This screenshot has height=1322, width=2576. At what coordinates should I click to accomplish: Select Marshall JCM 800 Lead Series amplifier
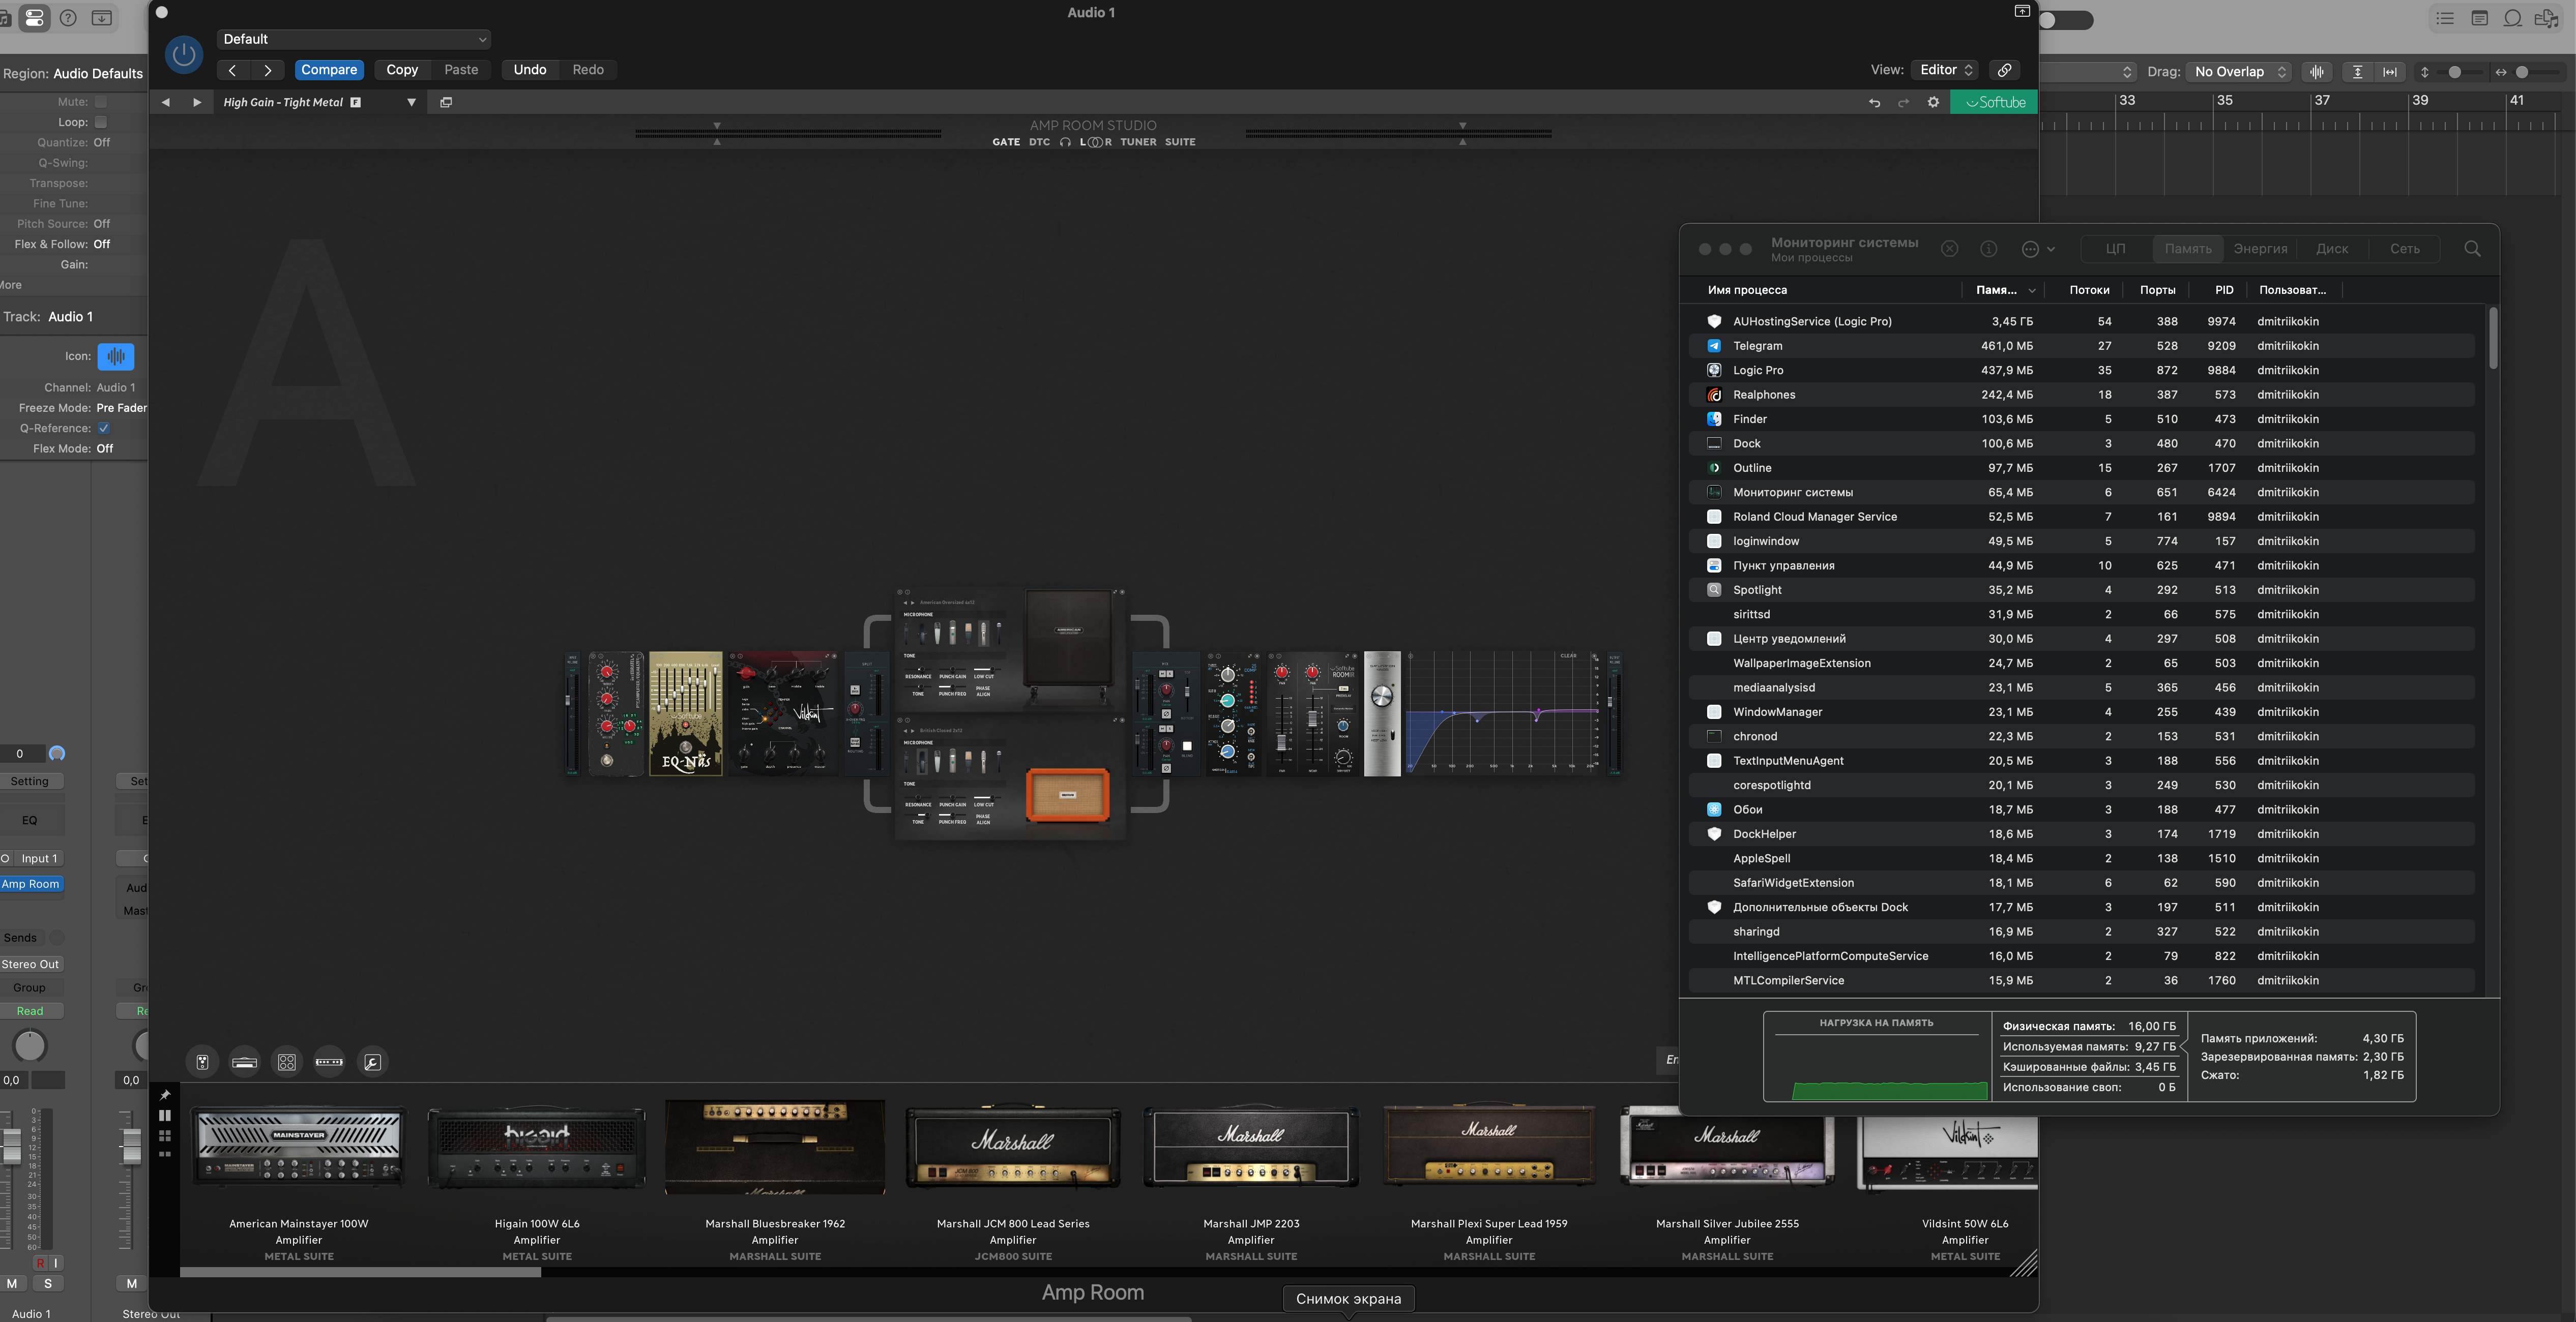point(1013,1146)
